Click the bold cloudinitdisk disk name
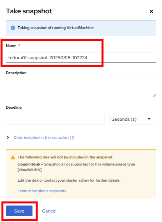 (x=29, y=164)
